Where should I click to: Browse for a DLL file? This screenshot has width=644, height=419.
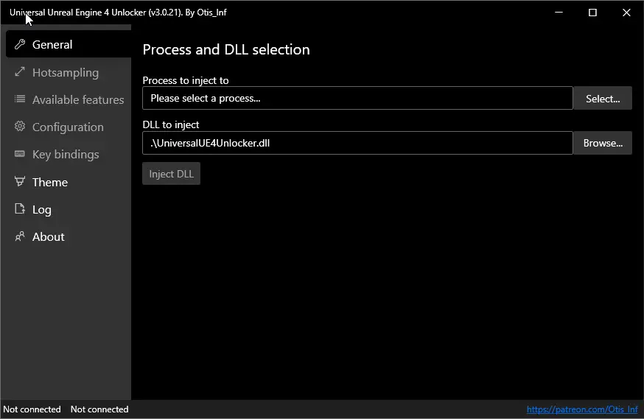coord(603,143)
